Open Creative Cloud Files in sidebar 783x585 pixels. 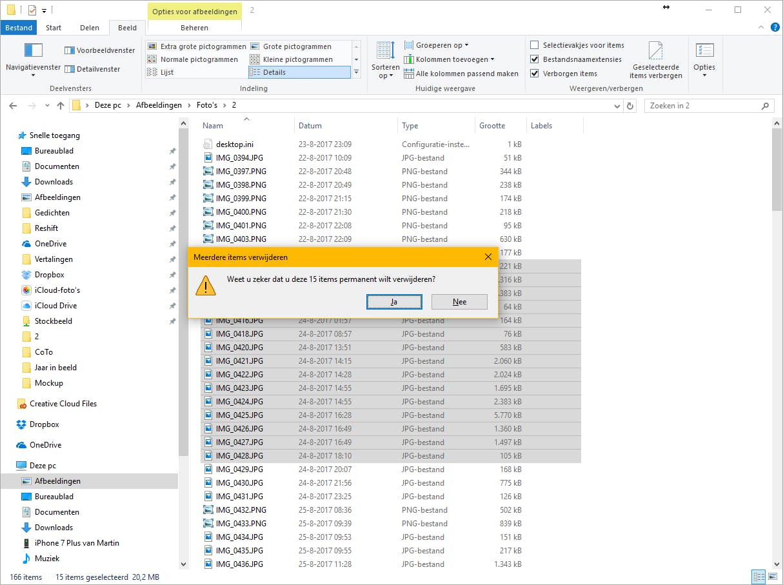click(57, 404)
